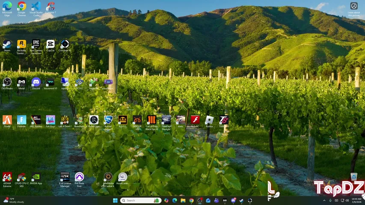
Task: Select the skate. desktop shortcut
Action: [x=181, y=121]
